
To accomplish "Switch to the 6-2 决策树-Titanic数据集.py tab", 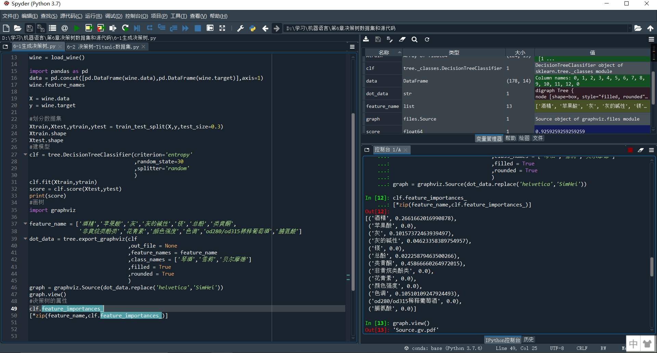I will pyautogui.click(x=103, y=47).
